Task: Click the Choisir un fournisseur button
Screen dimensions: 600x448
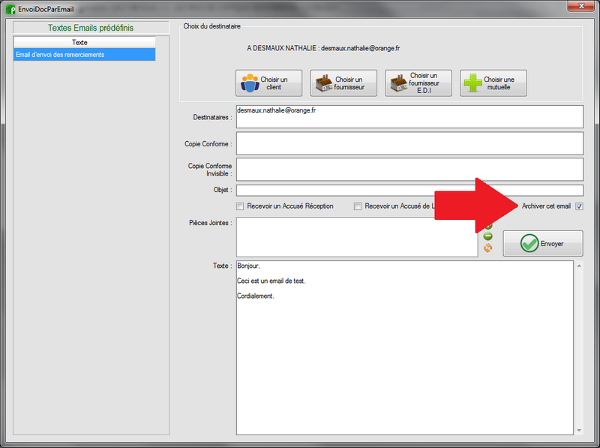Action: [x=343, y=83]
